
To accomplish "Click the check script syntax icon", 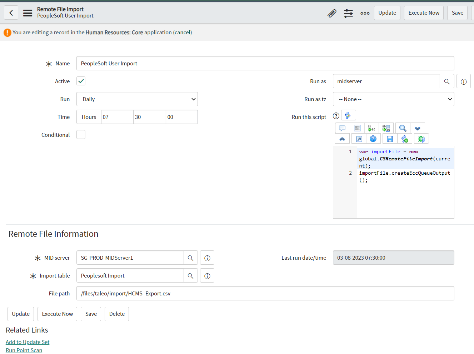I will pos(405,139).
